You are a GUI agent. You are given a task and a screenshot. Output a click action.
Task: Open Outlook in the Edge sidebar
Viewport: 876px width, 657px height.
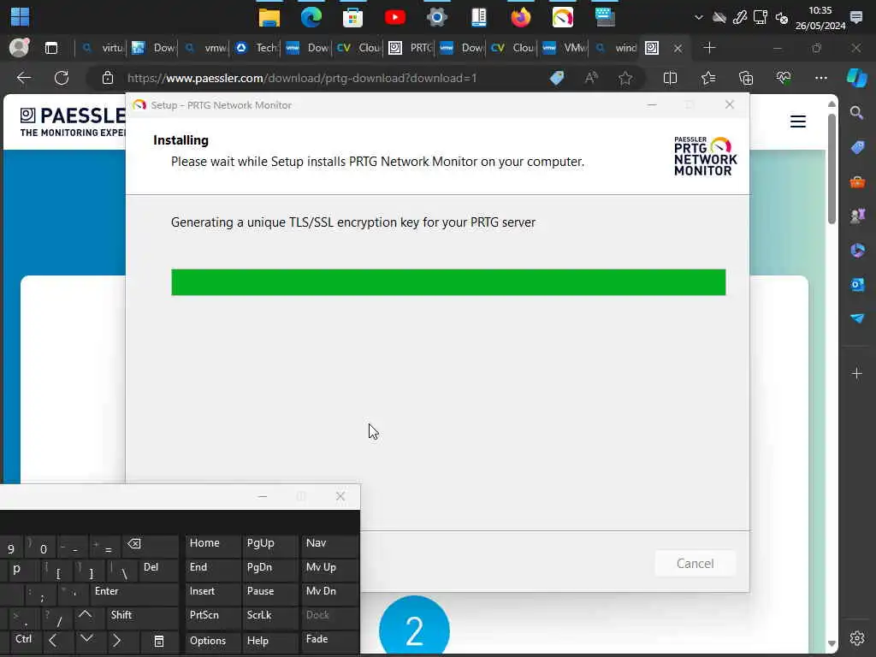(x=857, y=284)
